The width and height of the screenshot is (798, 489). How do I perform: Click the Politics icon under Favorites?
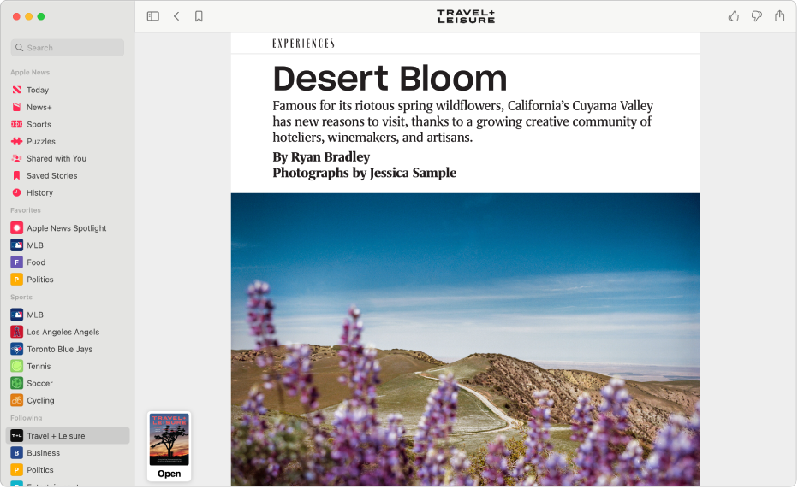(x=17, y=279)
